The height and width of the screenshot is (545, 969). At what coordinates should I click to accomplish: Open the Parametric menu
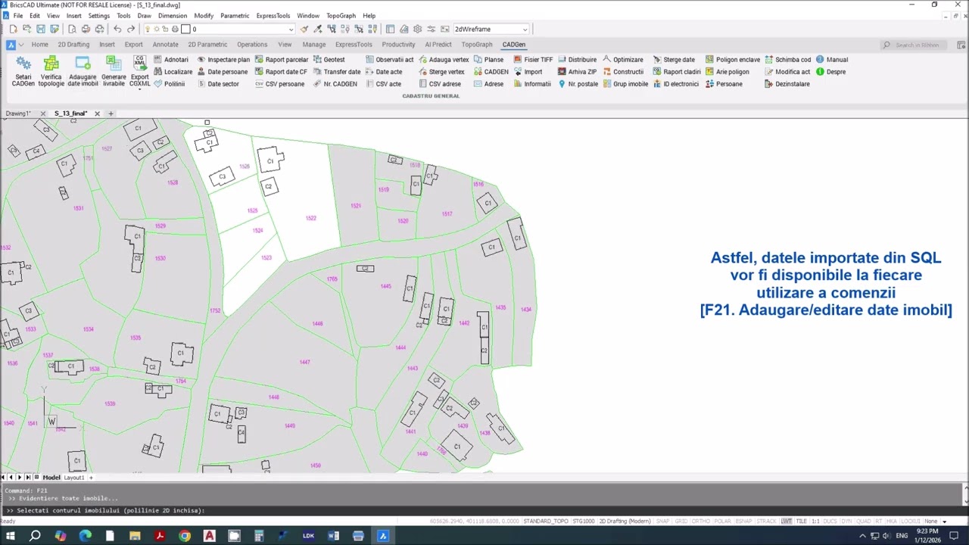tap(235, 16)
